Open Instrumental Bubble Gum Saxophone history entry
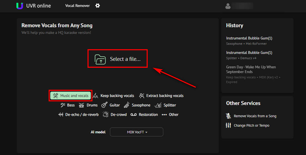This screenshot has height=155, width=306. [x=249, y=41]
